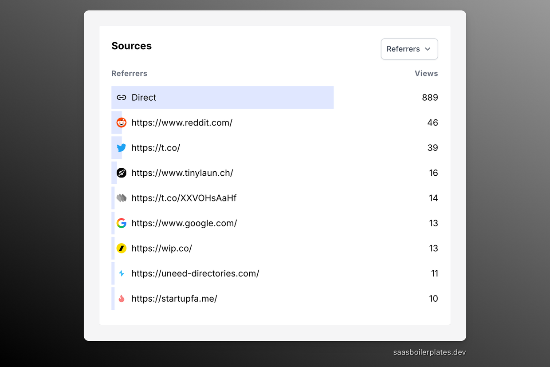Click the 16 views value
550x367 pixels.
pos(433,173)
